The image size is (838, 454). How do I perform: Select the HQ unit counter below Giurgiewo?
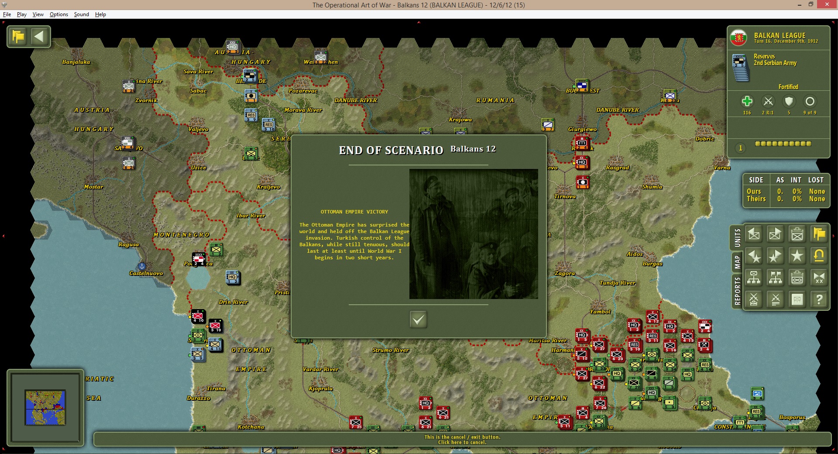582,162
